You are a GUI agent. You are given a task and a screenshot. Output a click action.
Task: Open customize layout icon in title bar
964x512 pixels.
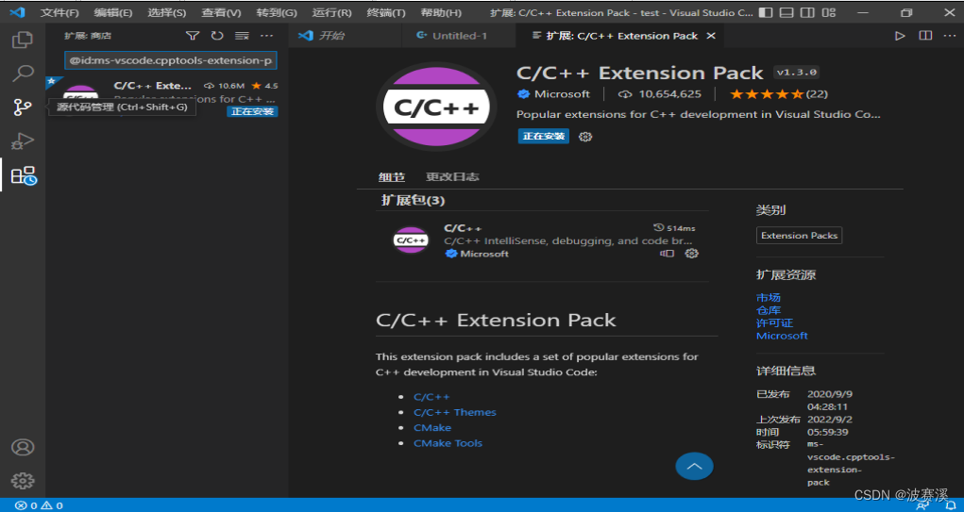tap(829, 12)
